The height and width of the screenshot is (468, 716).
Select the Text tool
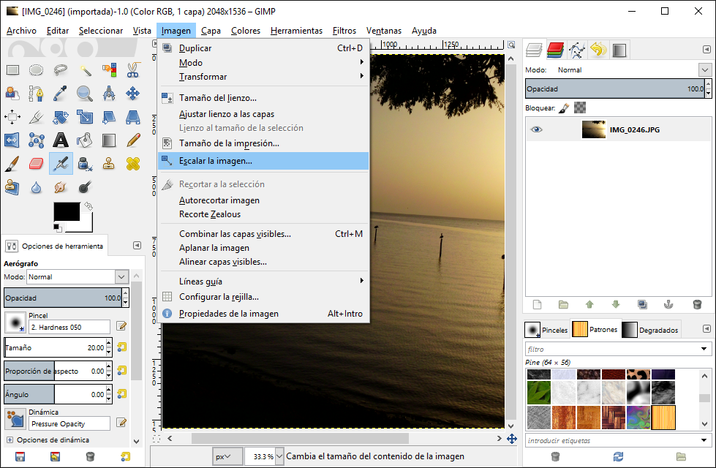(x=59, y=140)
